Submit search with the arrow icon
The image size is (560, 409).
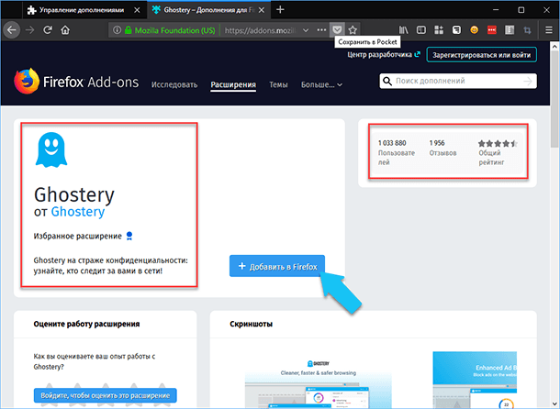(528, 82)
